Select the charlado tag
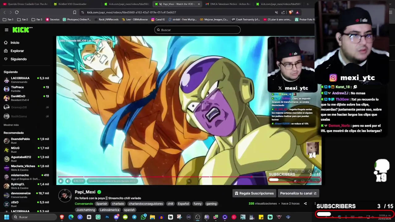Screen dimensions: 395x222 [x=118, y=204]
